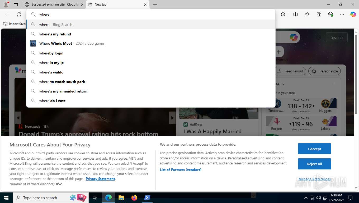
Task: Choose 'Where Winds Meet' video game suggestion
Action: point(151,43)
